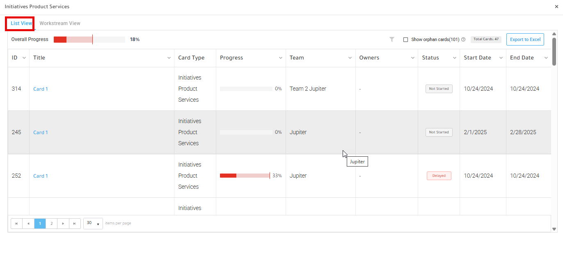Click the Overall Progress bar
The image size is (563, 256).
[89, 39]
